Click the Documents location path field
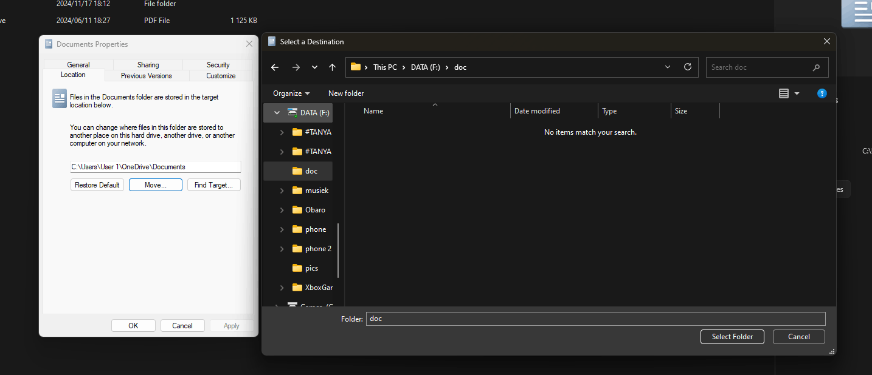The height and width of the screenshot is (375, 872). 156,167
